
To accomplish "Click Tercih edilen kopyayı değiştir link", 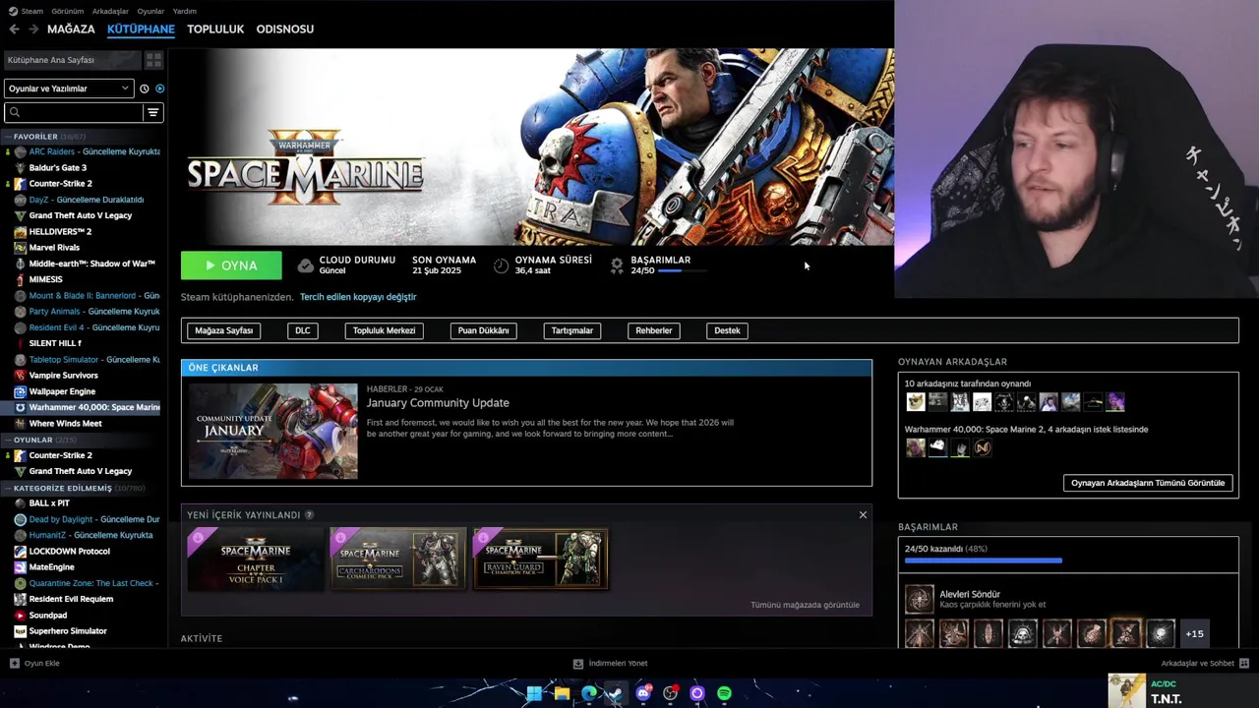I will click(358, 297).
